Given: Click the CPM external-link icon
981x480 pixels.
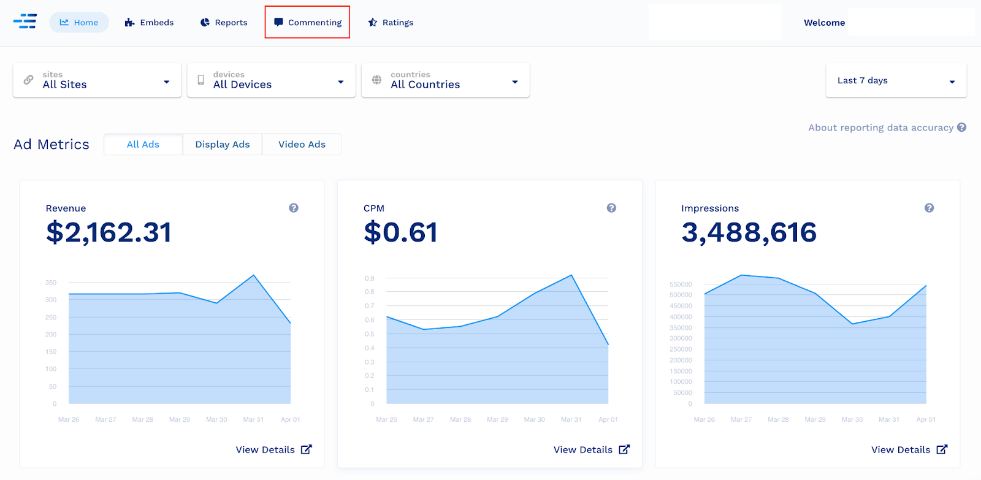Looking at the screenshot, I should tap(624, 449).
